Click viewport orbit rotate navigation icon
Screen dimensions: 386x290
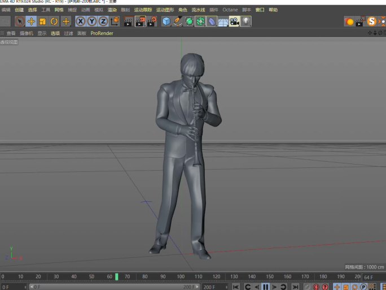coord(380,33)
